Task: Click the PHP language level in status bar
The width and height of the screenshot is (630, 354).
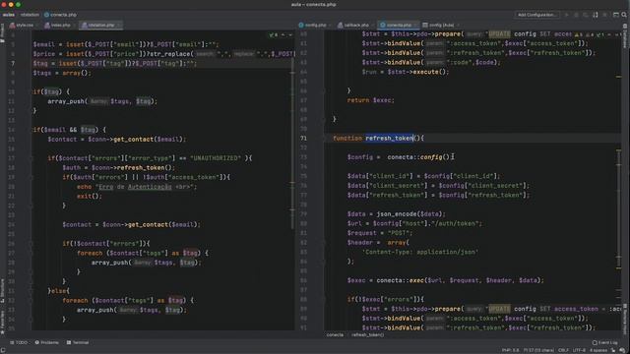Action: click(x=510, y=350)
